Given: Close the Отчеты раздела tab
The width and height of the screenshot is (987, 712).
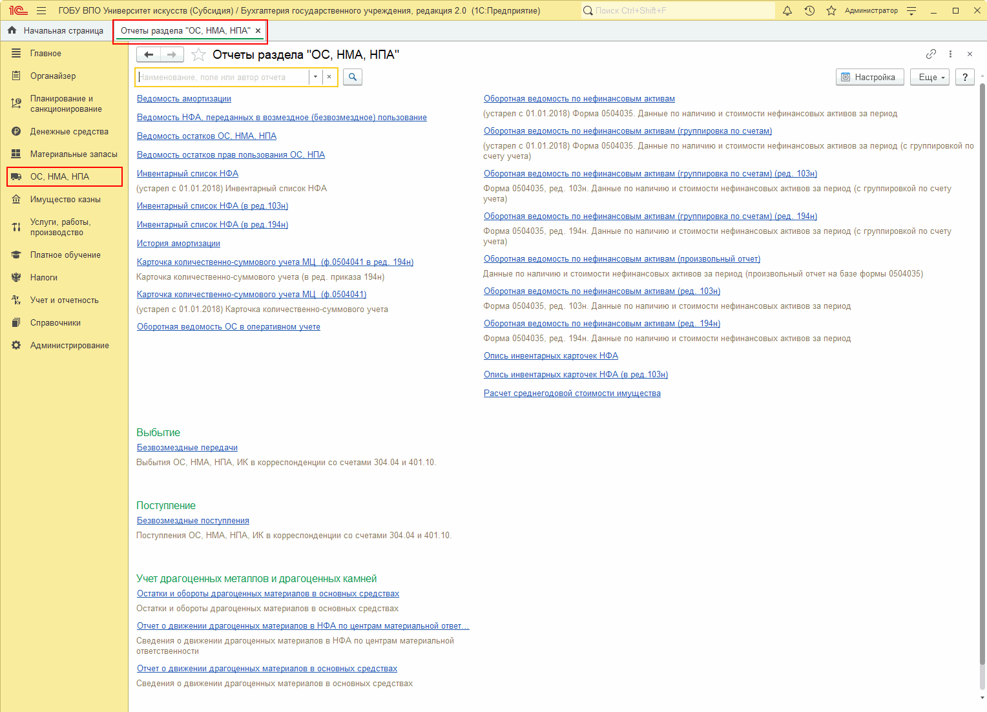Looking at the screenshot, I should coord(258,30).
